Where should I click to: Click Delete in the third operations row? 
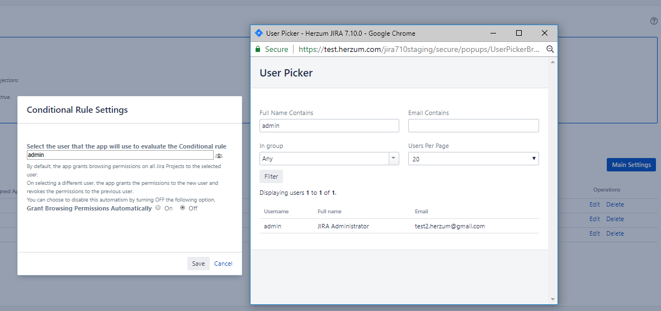click(x=615, y=233)
